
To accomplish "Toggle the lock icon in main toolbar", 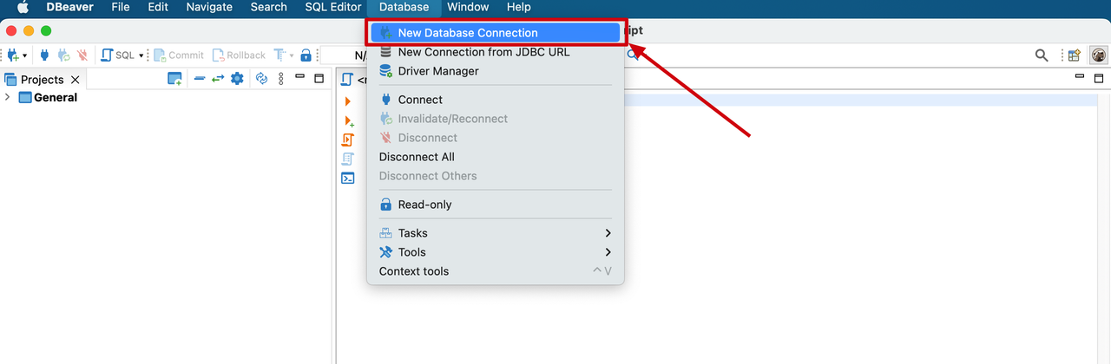I will pyautogui.click(x=306, y=55).
